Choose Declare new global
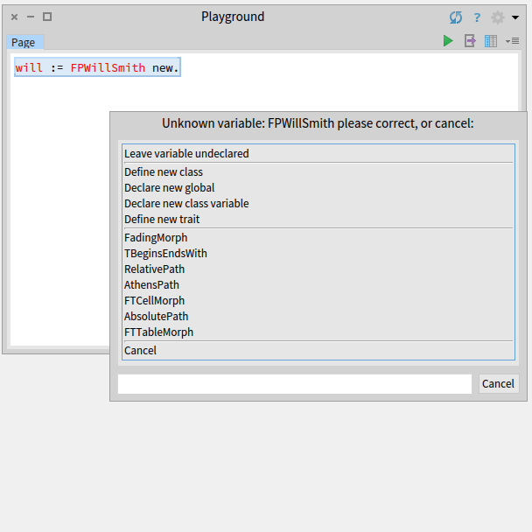 coord(318,187)
